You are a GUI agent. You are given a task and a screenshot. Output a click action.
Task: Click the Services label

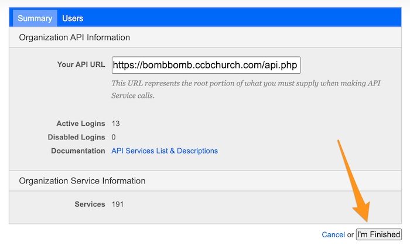(x=90, y=204)
